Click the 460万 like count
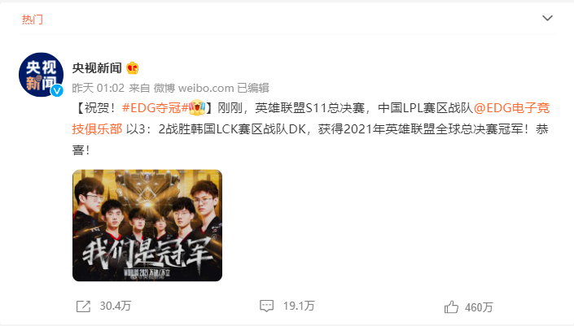Image resolution: width=574 pixels, height=326 pixels. click(x=479, y=307)
